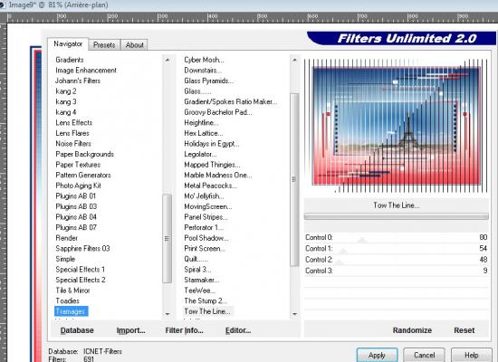Click the Cancel button

pyautogui.click(x=424, y=355)
